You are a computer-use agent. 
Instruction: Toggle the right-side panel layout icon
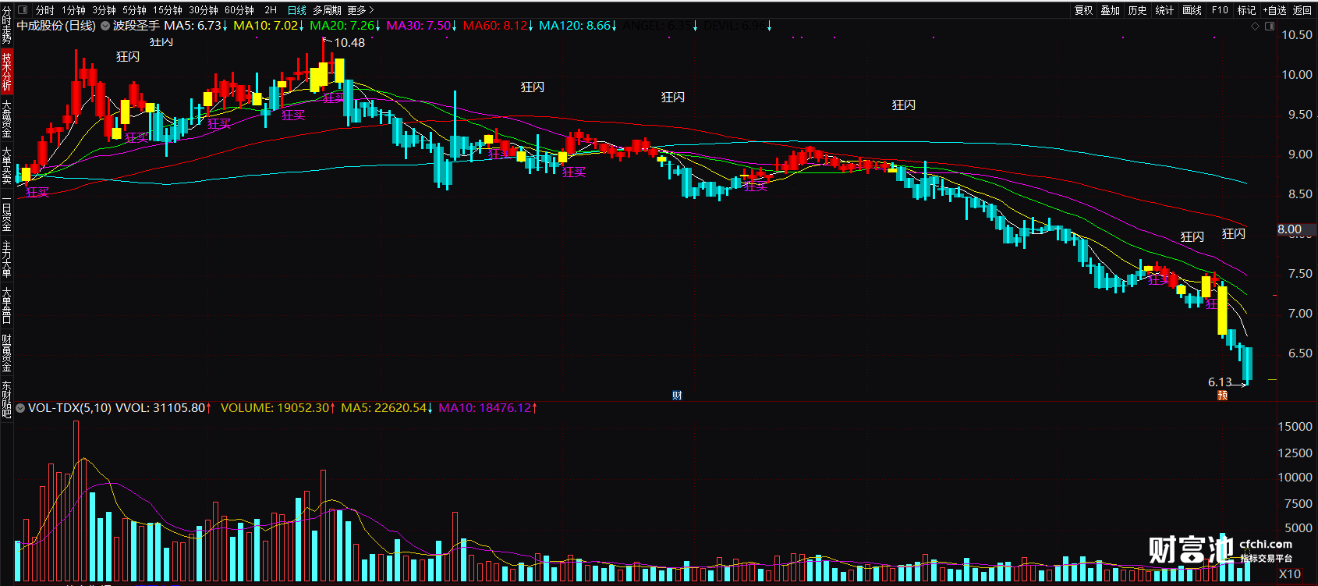coord(1269,27)
